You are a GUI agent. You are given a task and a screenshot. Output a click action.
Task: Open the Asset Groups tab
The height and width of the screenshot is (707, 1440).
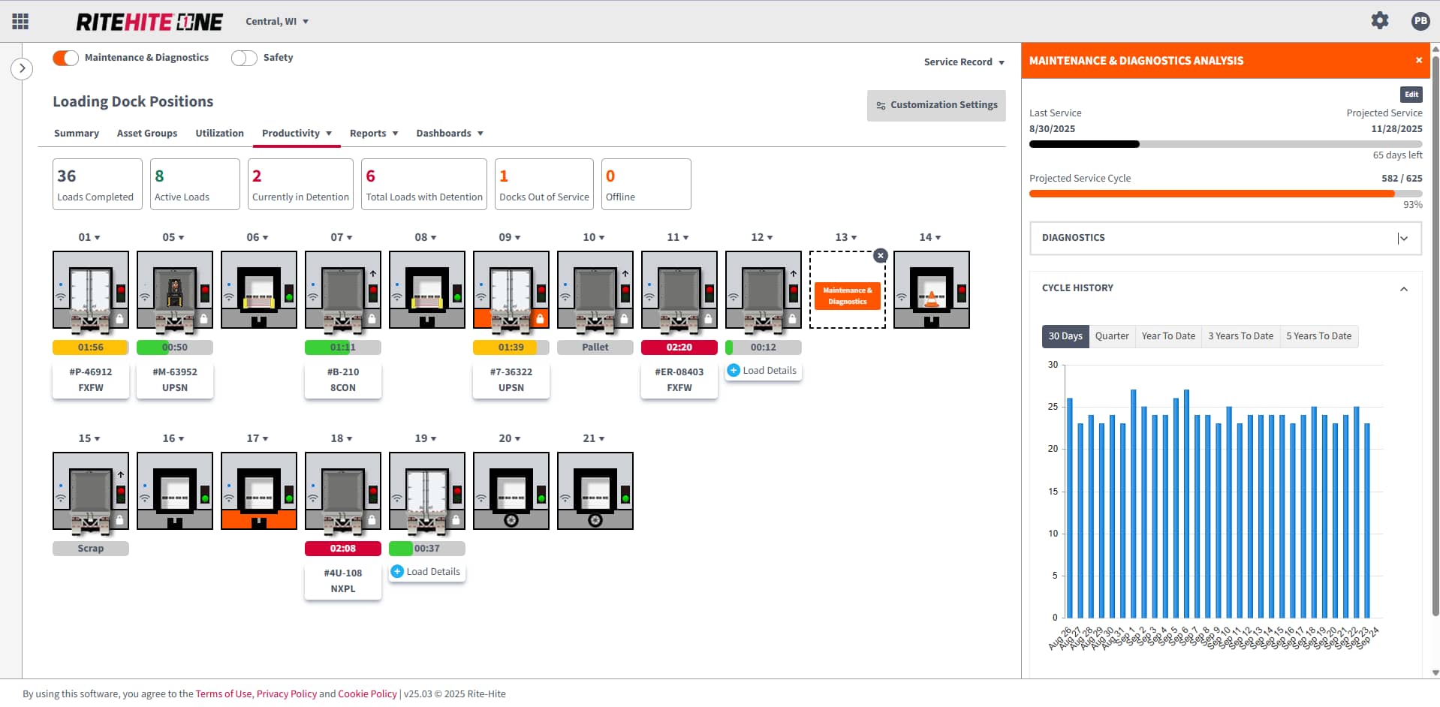(147, 134)
